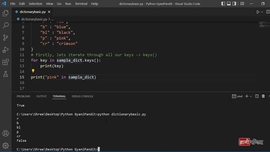Open the Search view in activity bar
This screenshot has width=270, height=152.
[x=5, y=25]
